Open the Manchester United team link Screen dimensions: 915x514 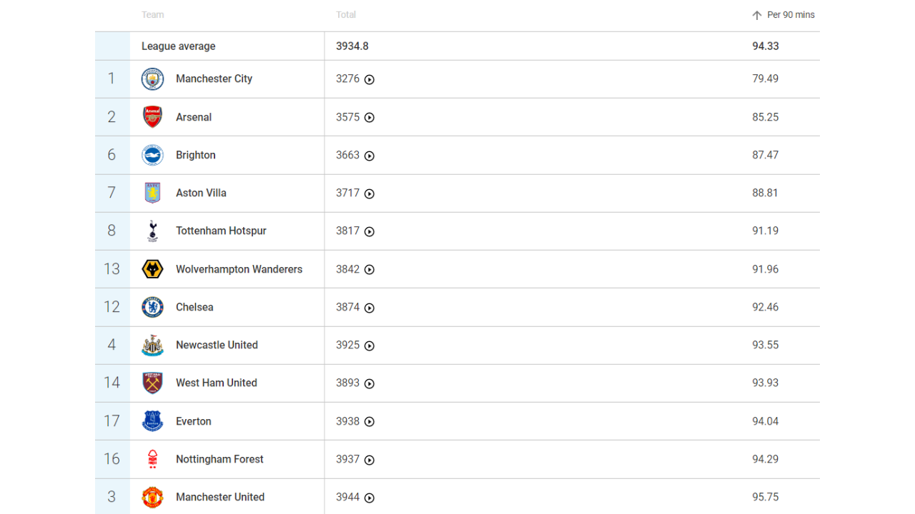220,497
